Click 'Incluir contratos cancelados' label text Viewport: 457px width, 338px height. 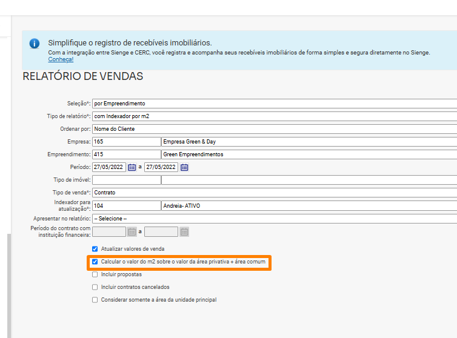(135, 287)
